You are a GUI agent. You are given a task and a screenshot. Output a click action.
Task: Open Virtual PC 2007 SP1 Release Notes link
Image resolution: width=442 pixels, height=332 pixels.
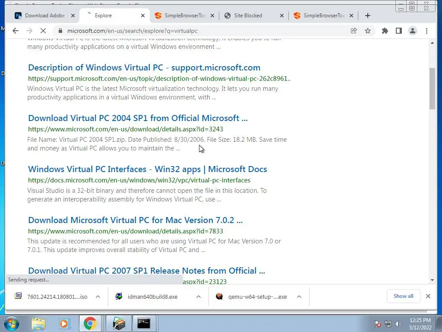[x=147, y=271]
